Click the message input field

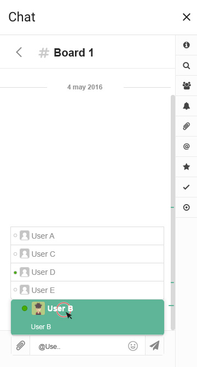click(x=78, y=346)
